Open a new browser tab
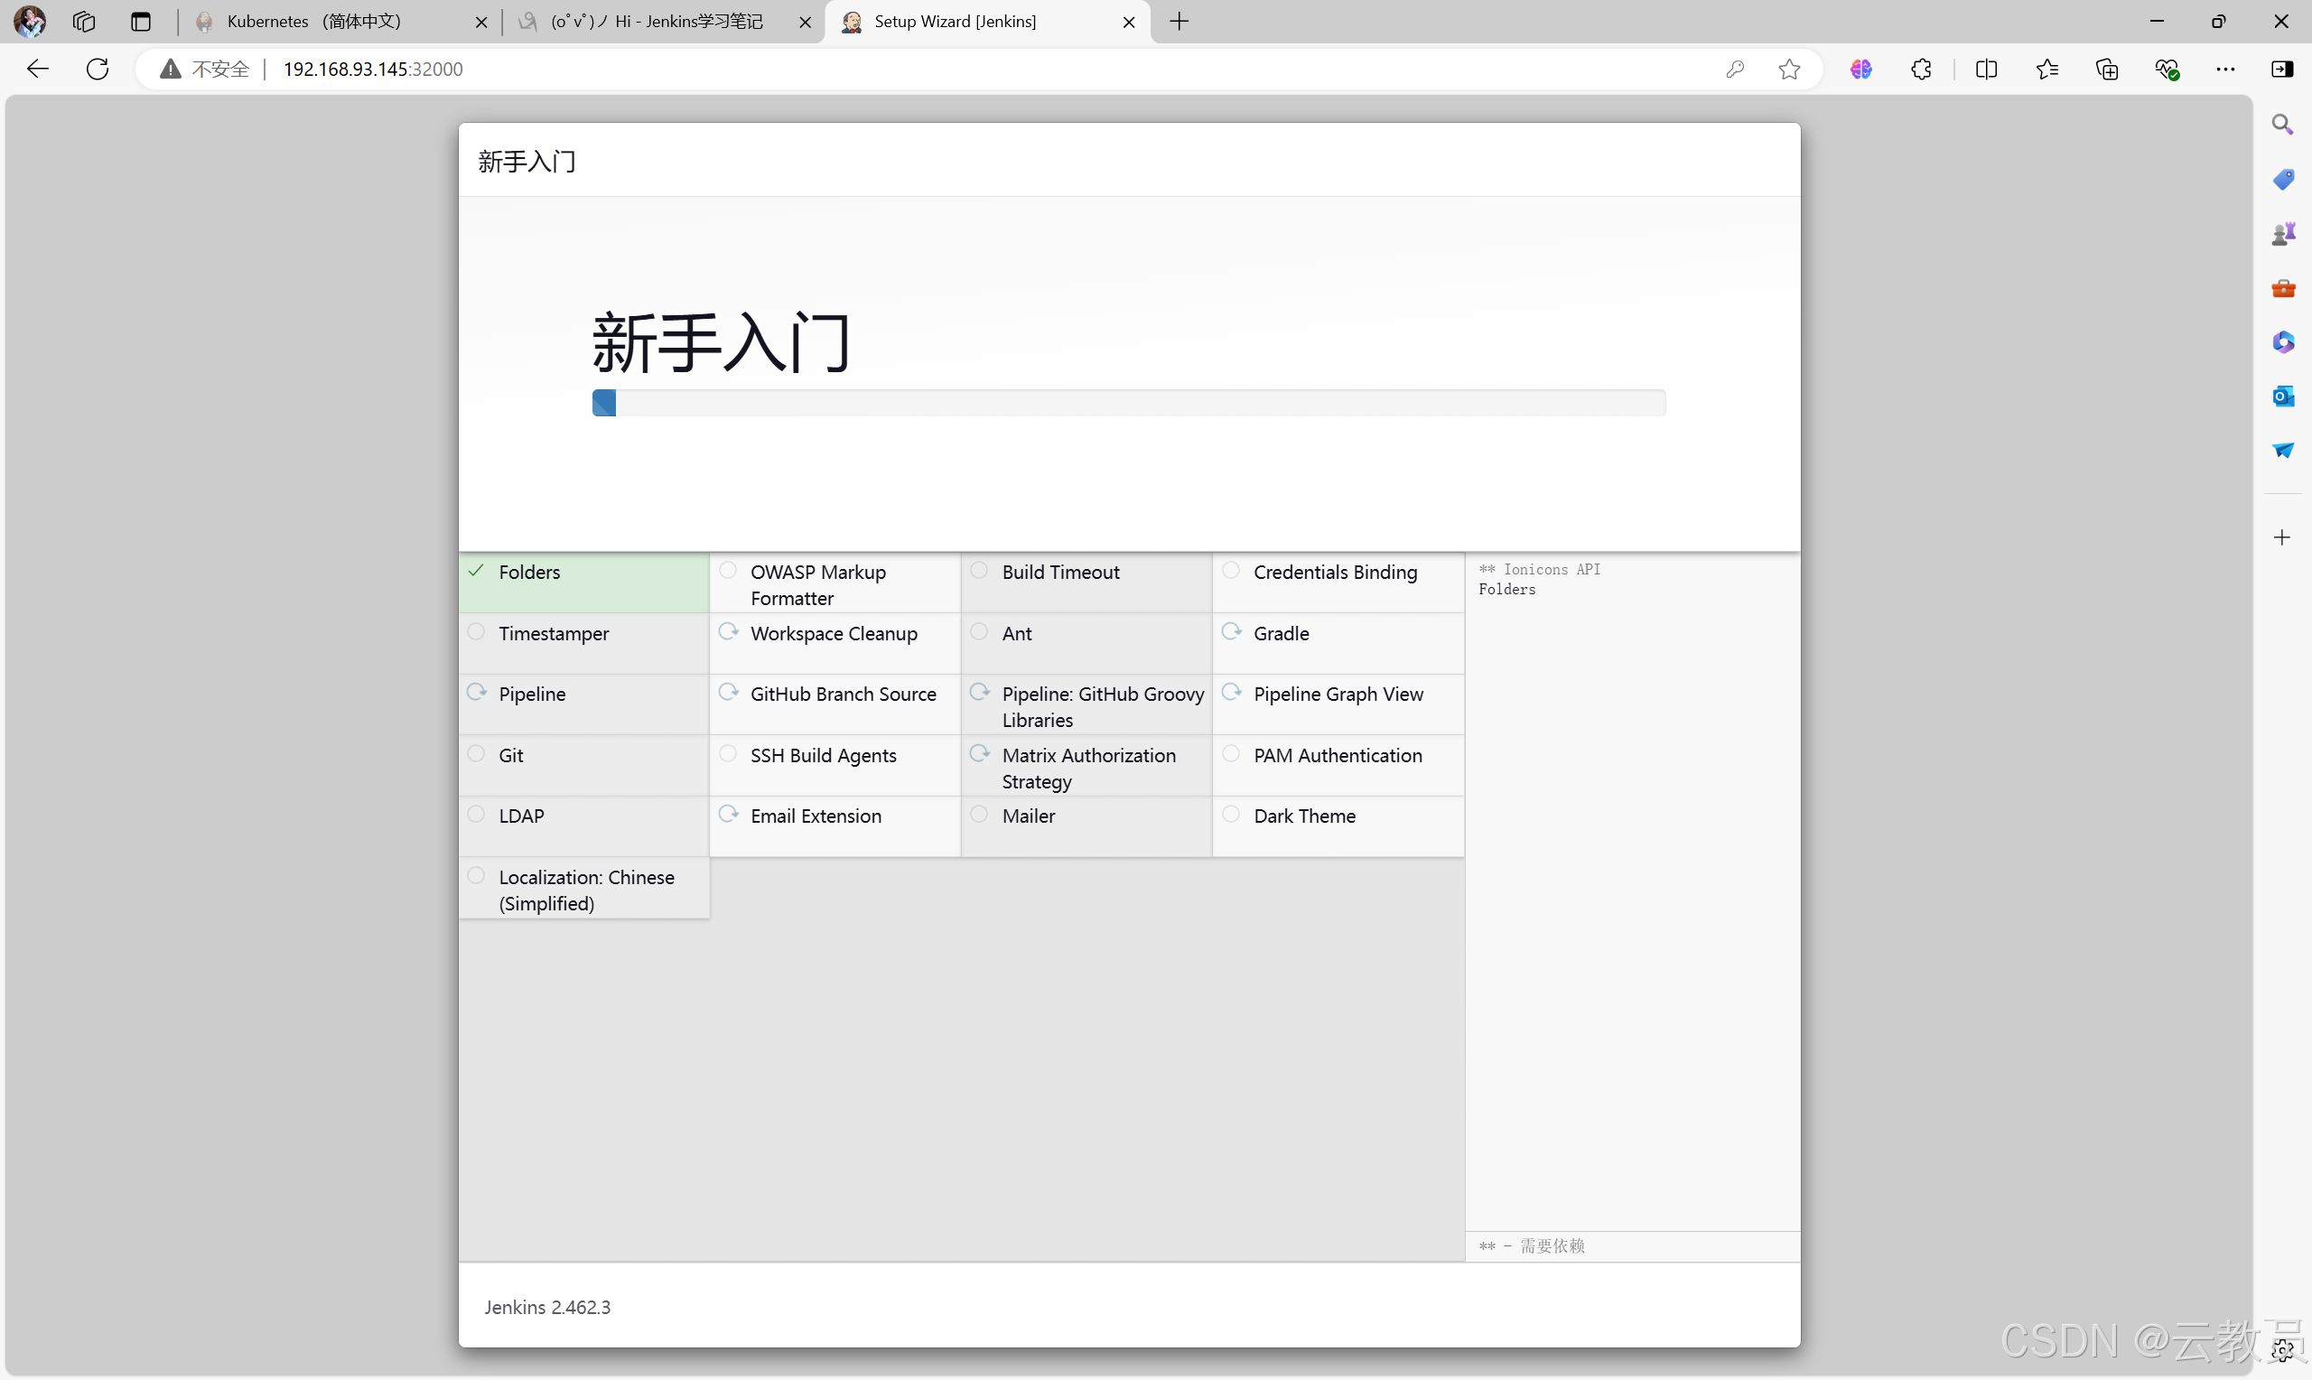The width and height of the screenshot is (2312, 1380). click(x=1179, y=22)
